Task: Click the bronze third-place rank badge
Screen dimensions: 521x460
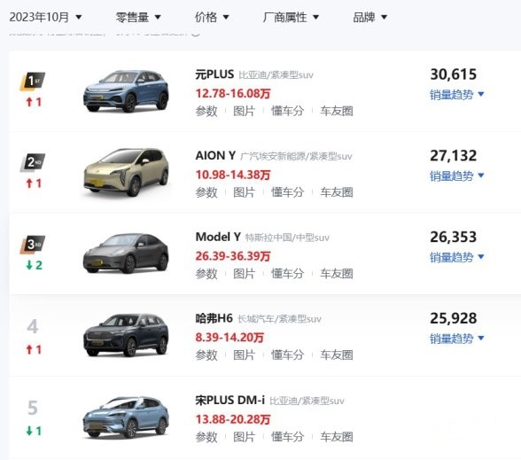Action: coord(32,245)
